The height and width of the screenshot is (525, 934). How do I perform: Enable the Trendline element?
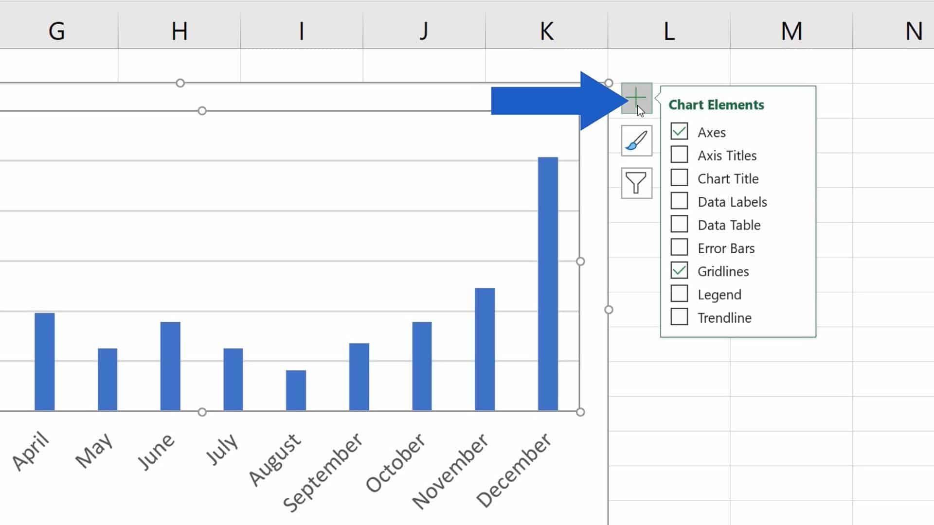[679, 317]
